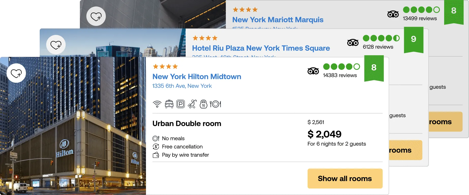Click the parking amenity icon
The height and width of the screenshot is (195, 469).
pyautogui.click(x=181, y=104)
